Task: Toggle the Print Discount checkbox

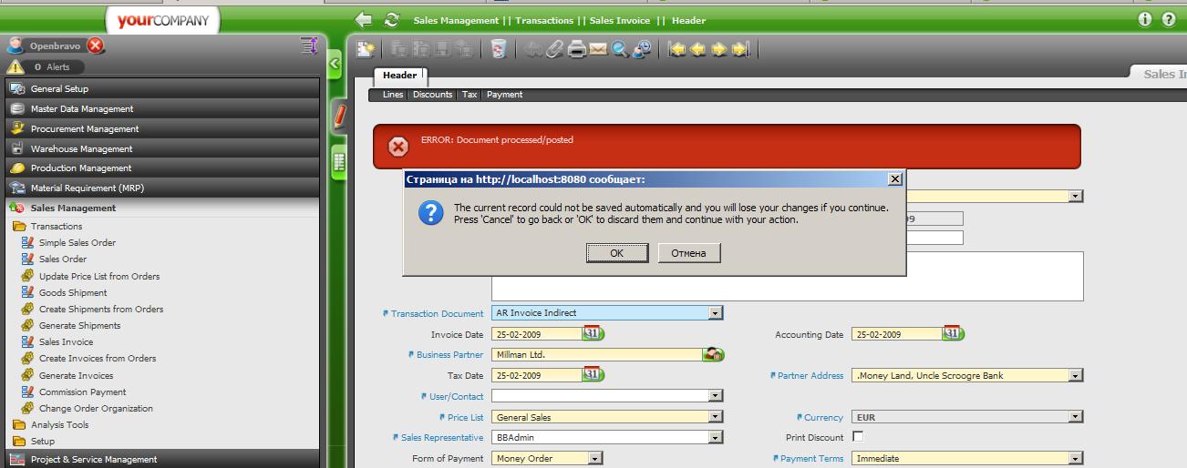Action: point(858,437)
